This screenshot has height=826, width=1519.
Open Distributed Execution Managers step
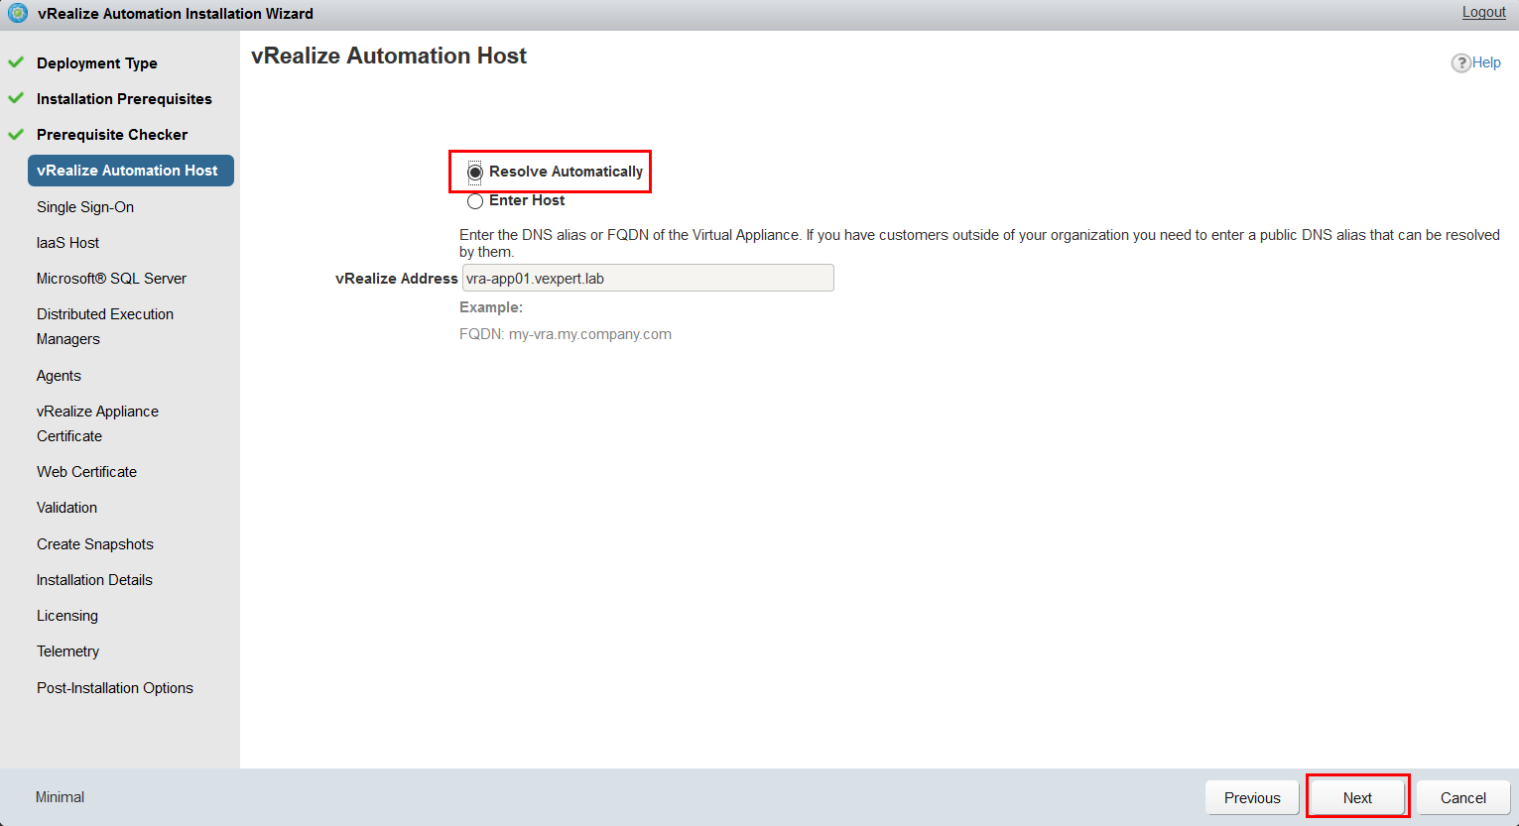105,326
